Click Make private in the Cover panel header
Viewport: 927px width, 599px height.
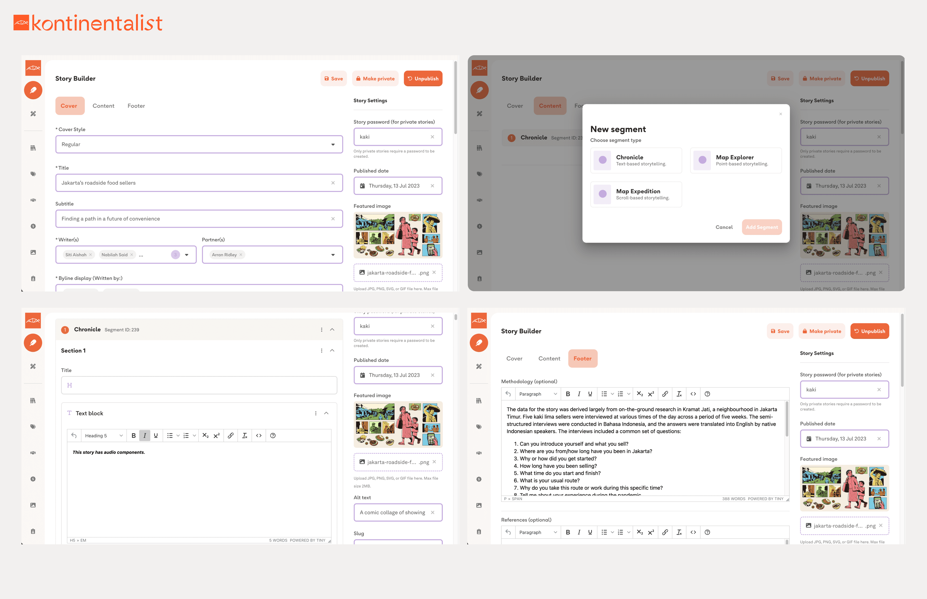(x=376, y=79)
